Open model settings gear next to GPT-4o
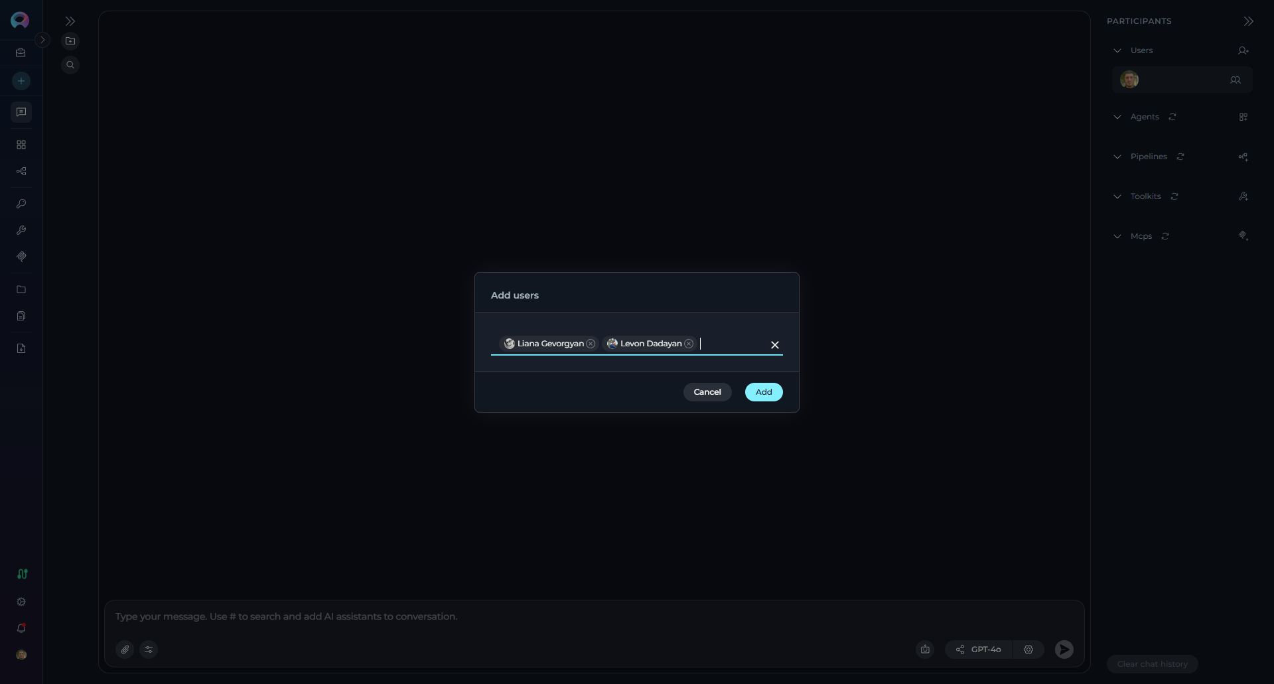 tap(1028, 650)
